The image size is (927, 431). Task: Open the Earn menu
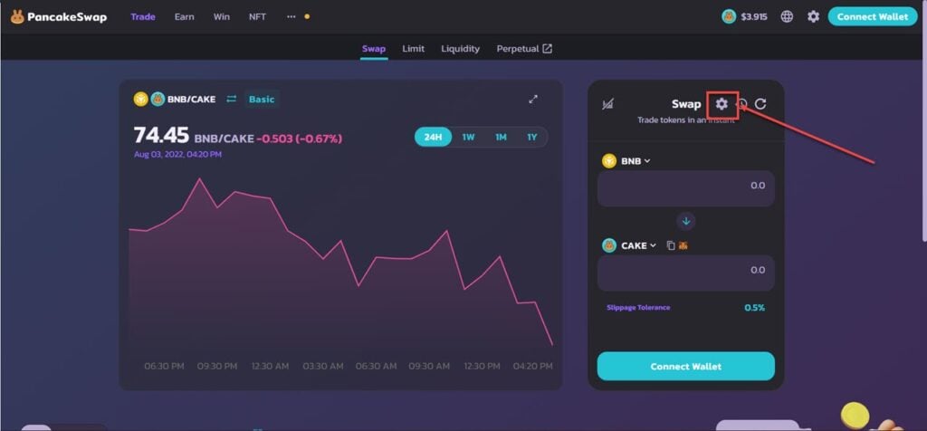tap(185, 16)
